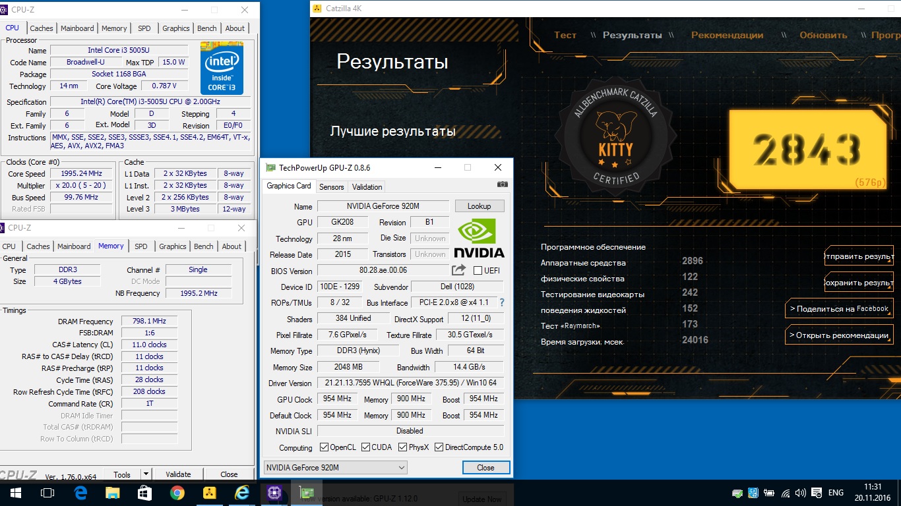Open the Windows Start menu
The width and height of the screenshot is (901, 506).
coord(15,493)
